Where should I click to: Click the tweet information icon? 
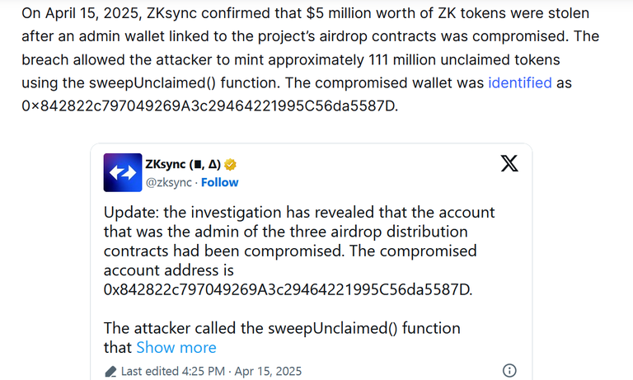(509, 370)
